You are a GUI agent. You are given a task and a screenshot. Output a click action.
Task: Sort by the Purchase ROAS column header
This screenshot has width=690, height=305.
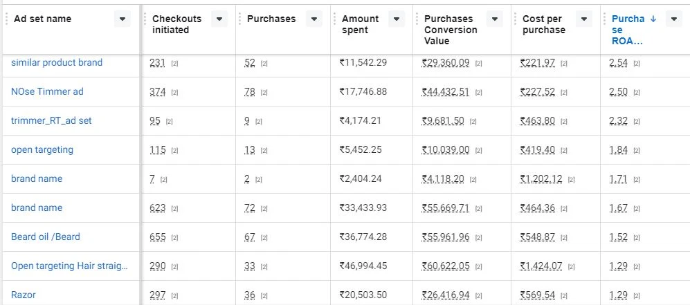pyautogui.click(x=628, y=30)
